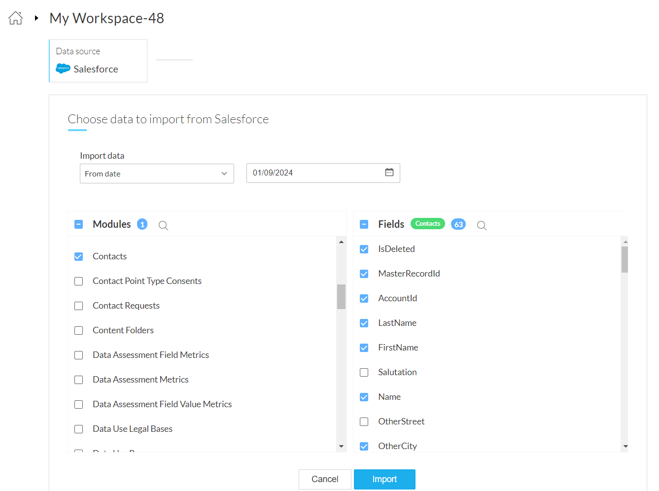The width and height of the screenshot is (659, 491).
Task: Click the home icon
Action: (x=16, y=18)
